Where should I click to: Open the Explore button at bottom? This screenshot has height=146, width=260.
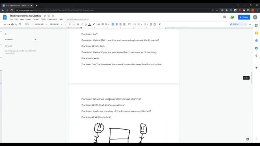(x=247, y=139)
